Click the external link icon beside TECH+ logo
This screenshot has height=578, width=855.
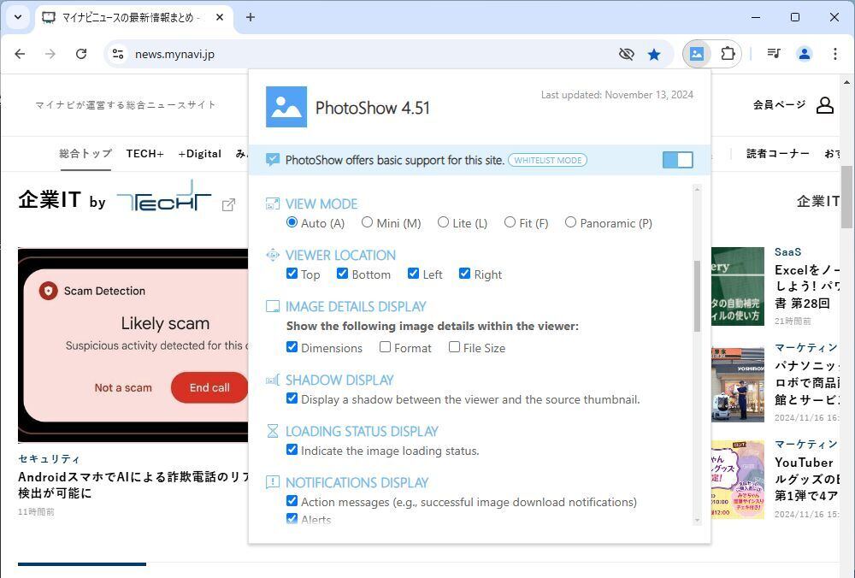228,204
